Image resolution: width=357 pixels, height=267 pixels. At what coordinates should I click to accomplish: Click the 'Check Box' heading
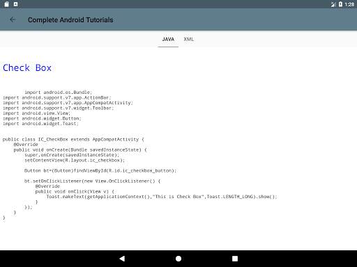click(27, 68)
